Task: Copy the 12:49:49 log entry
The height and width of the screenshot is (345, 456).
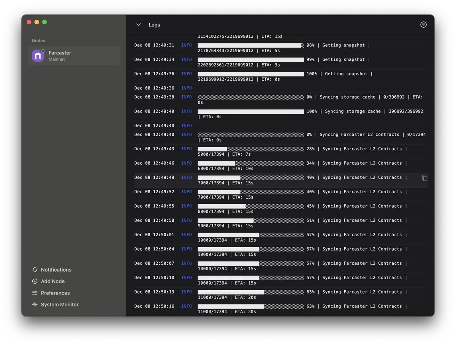Action: [425, 178]
